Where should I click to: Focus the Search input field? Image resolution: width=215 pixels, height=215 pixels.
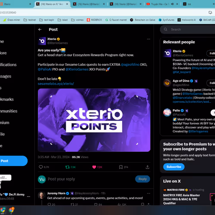(189, 30)
